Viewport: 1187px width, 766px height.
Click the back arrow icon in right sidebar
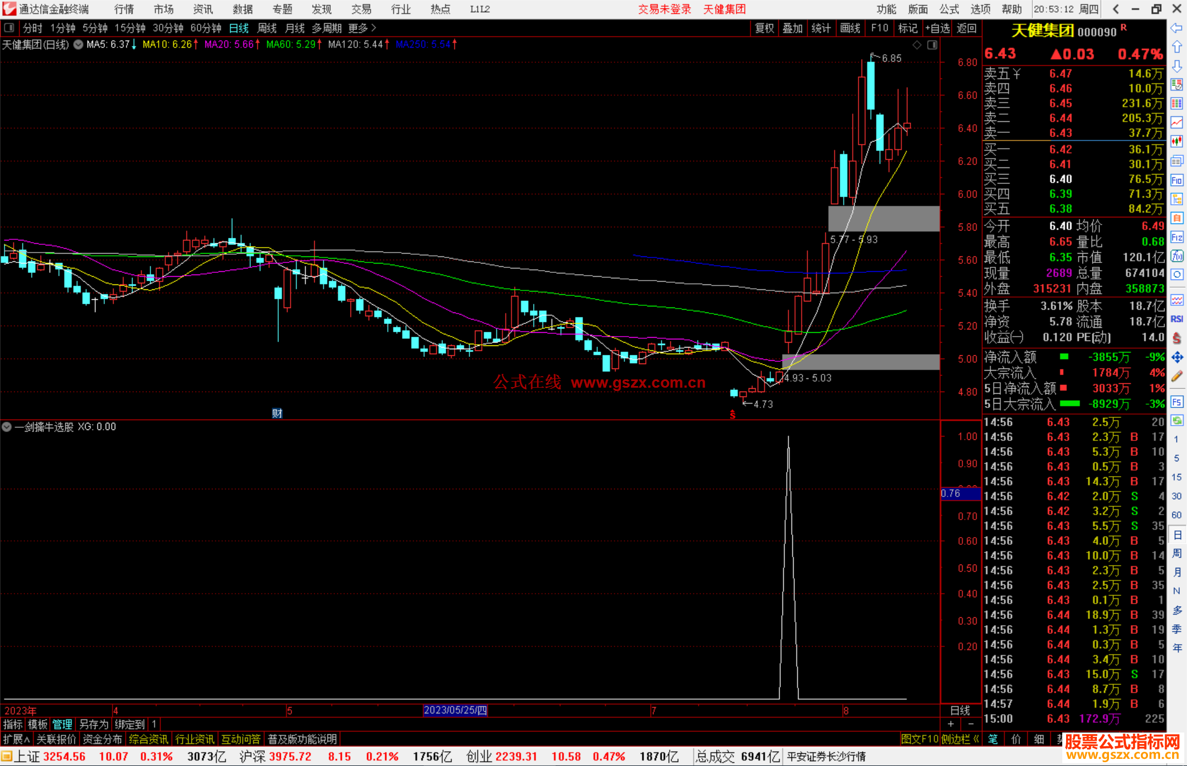pyautogui.click(x=1177, y=28)
